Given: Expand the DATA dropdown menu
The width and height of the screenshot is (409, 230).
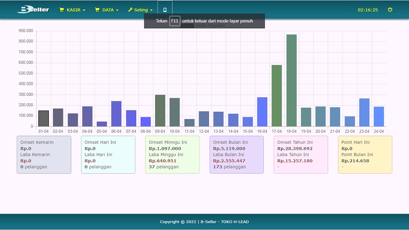Looking at the screenshot, I should pyautogui.click(x=107, y=9).
